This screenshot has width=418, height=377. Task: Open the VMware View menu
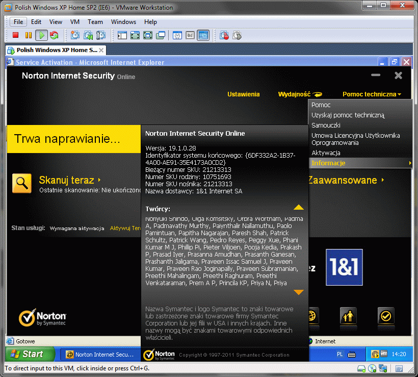tap(56, 22)
